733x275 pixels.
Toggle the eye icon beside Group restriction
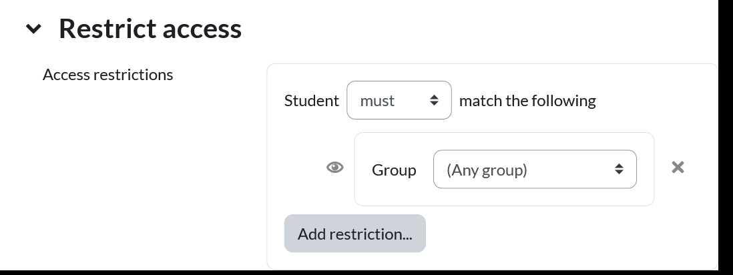coord(335,168)
